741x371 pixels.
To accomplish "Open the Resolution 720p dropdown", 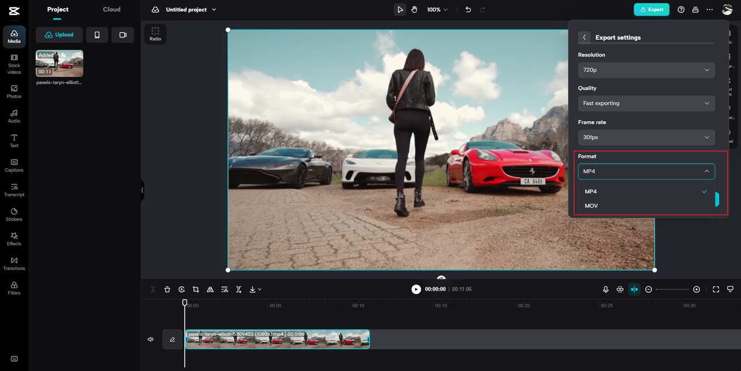I will [x=646, y=70].
